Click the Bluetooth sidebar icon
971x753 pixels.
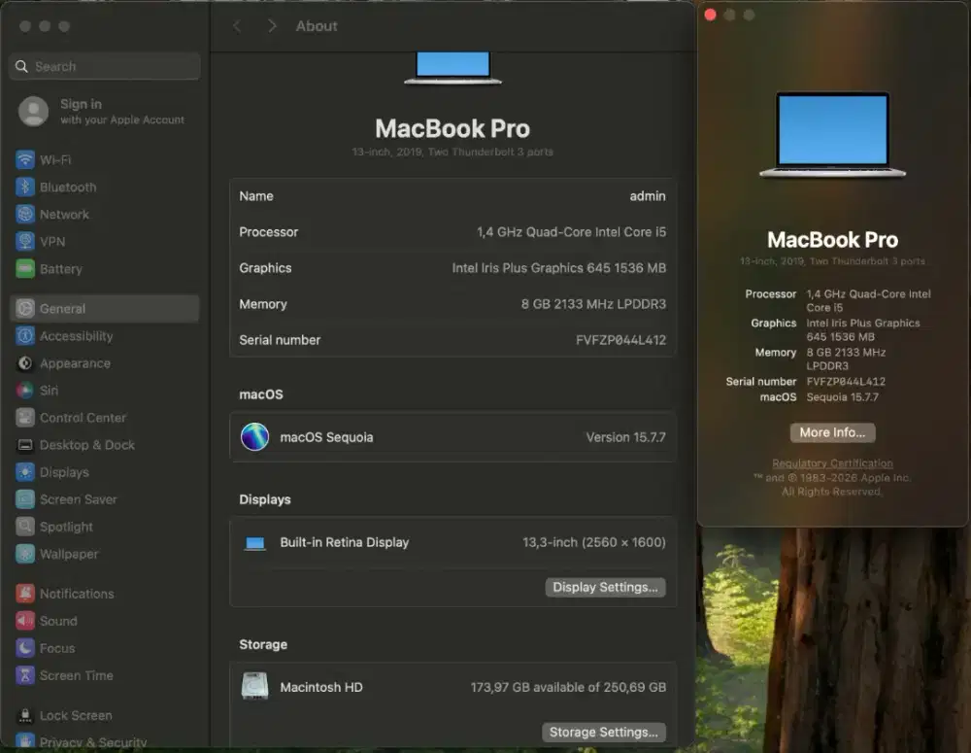tap(25, 187)
